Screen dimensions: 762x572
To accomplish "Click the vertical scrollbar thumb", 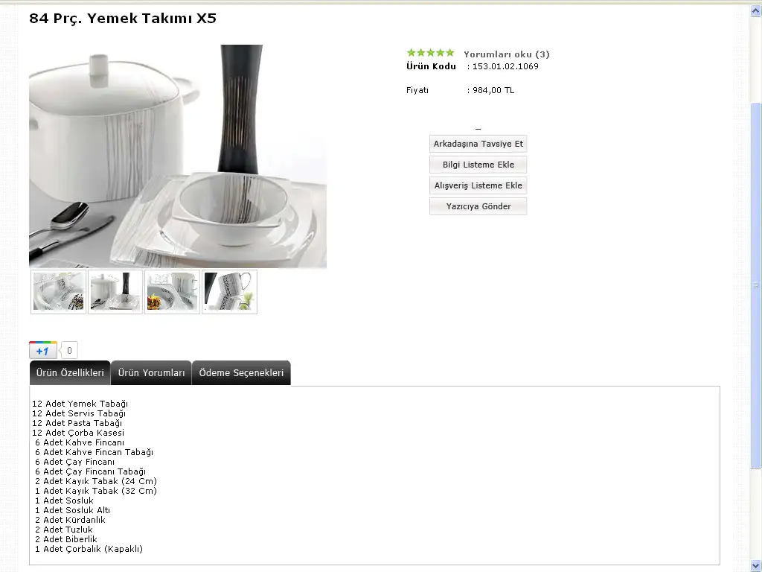I will coord(755,285).
